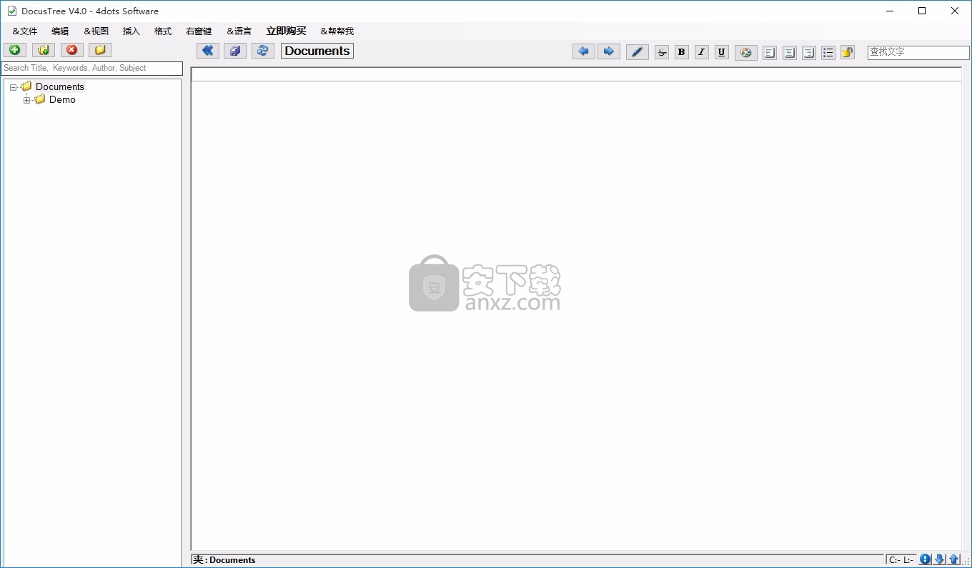Open the 编辑 menu
This screenshot has width=972, height=568.
coord(60,31)
